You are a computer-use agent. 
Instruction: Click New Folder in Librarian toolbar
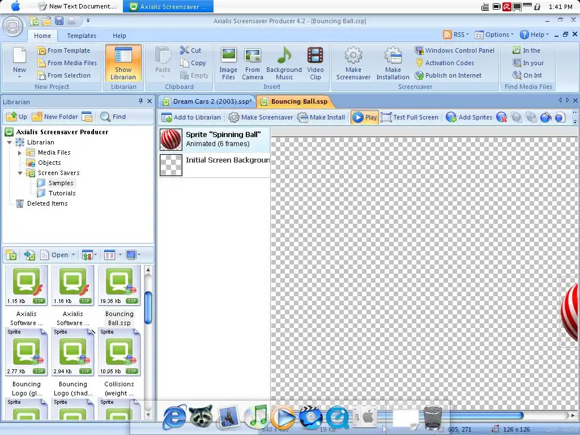(x=55, y=117)
